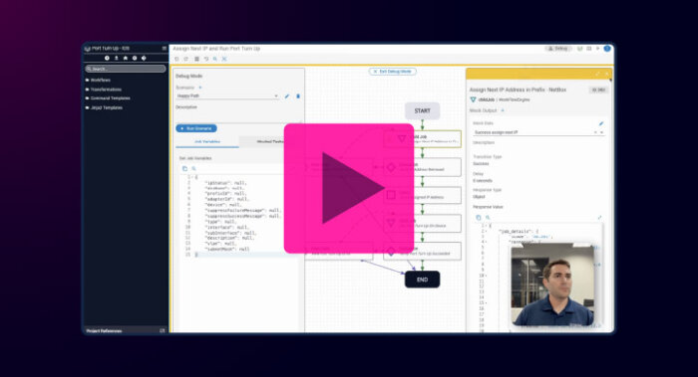Screen dimensions: 698x377
Task: Select the Port Turn Up Succeeded task node
Action: 423,252
